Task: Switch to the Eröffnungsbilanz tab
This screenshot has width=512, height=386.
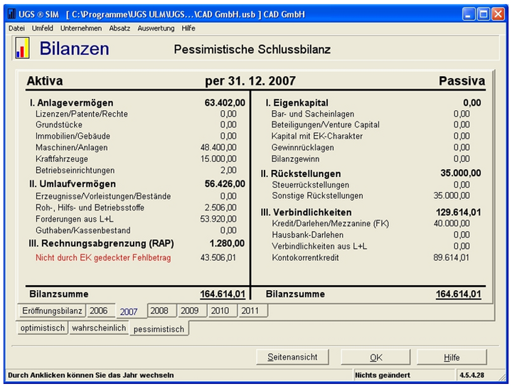Action: click(x=52, y=311)
